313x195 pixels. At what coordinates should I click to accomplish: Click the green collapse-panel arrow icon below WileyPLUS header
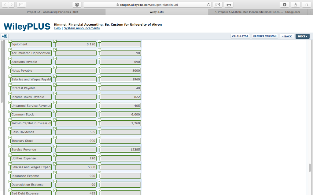4,36
